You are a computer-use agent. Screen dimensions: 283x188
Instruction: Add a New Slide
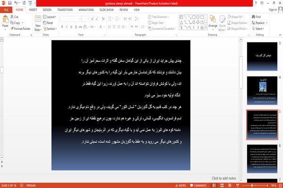38,24
